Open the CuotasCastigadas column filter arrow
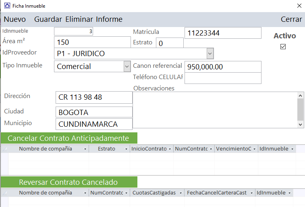305x207 pixels. click(x=180, y=193)
